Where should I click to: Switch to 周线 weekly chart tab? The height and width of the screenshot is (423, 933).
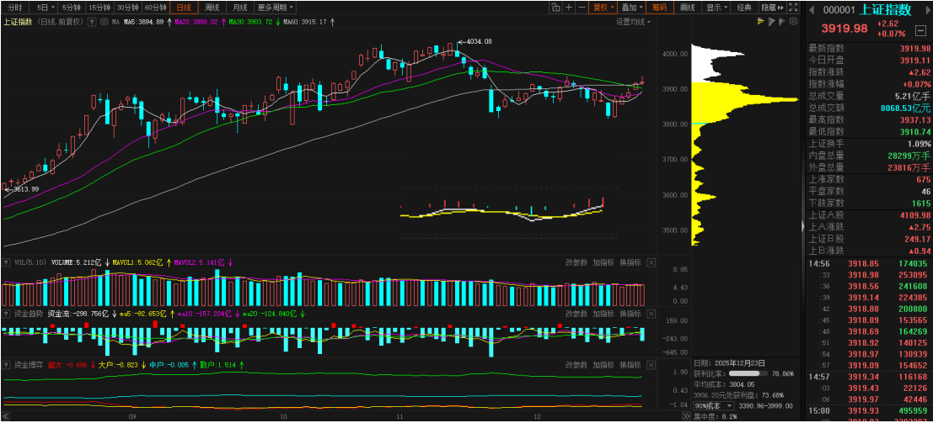pyautogui.click(x=212, y=8)
